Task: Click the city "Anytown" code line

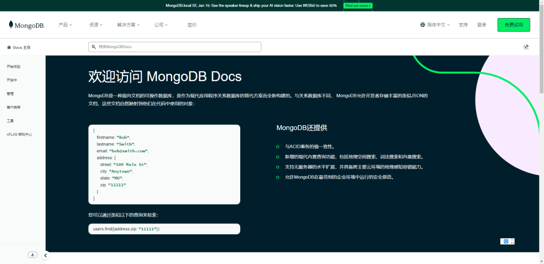Action: pyautogui.click(x=117, y=171)
